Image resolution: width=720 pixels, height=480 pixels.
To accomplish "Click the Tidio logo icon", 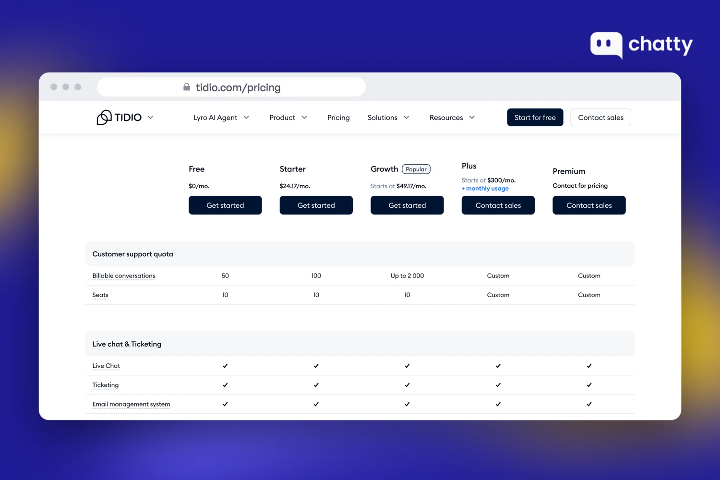I will tap(104, 117).
